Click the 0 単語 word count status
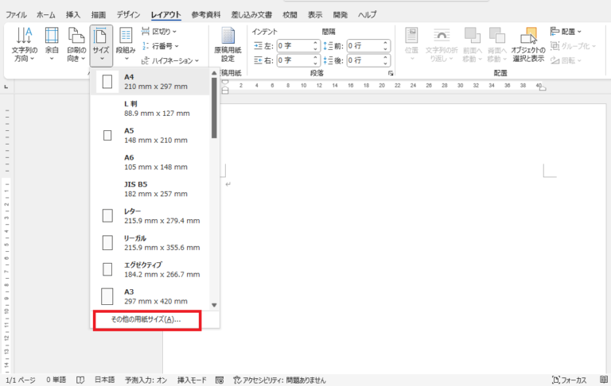Screen dimensions: 611x386 click(x=56, y=380)
